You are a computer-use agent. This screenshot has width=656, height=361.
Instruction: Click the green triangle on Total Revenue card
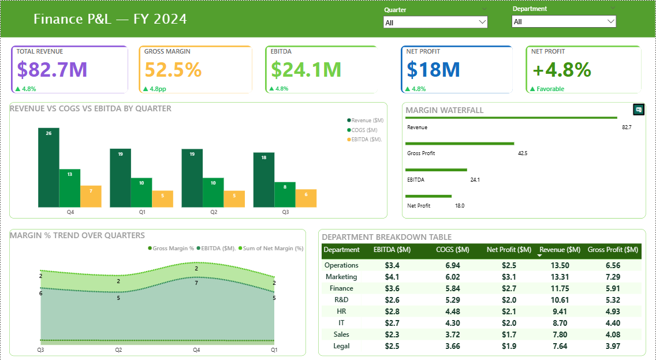click(18, 89)
